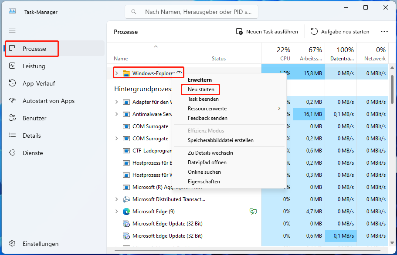
Task: Select Zu Details wechseln
Action: coord(229,153)
